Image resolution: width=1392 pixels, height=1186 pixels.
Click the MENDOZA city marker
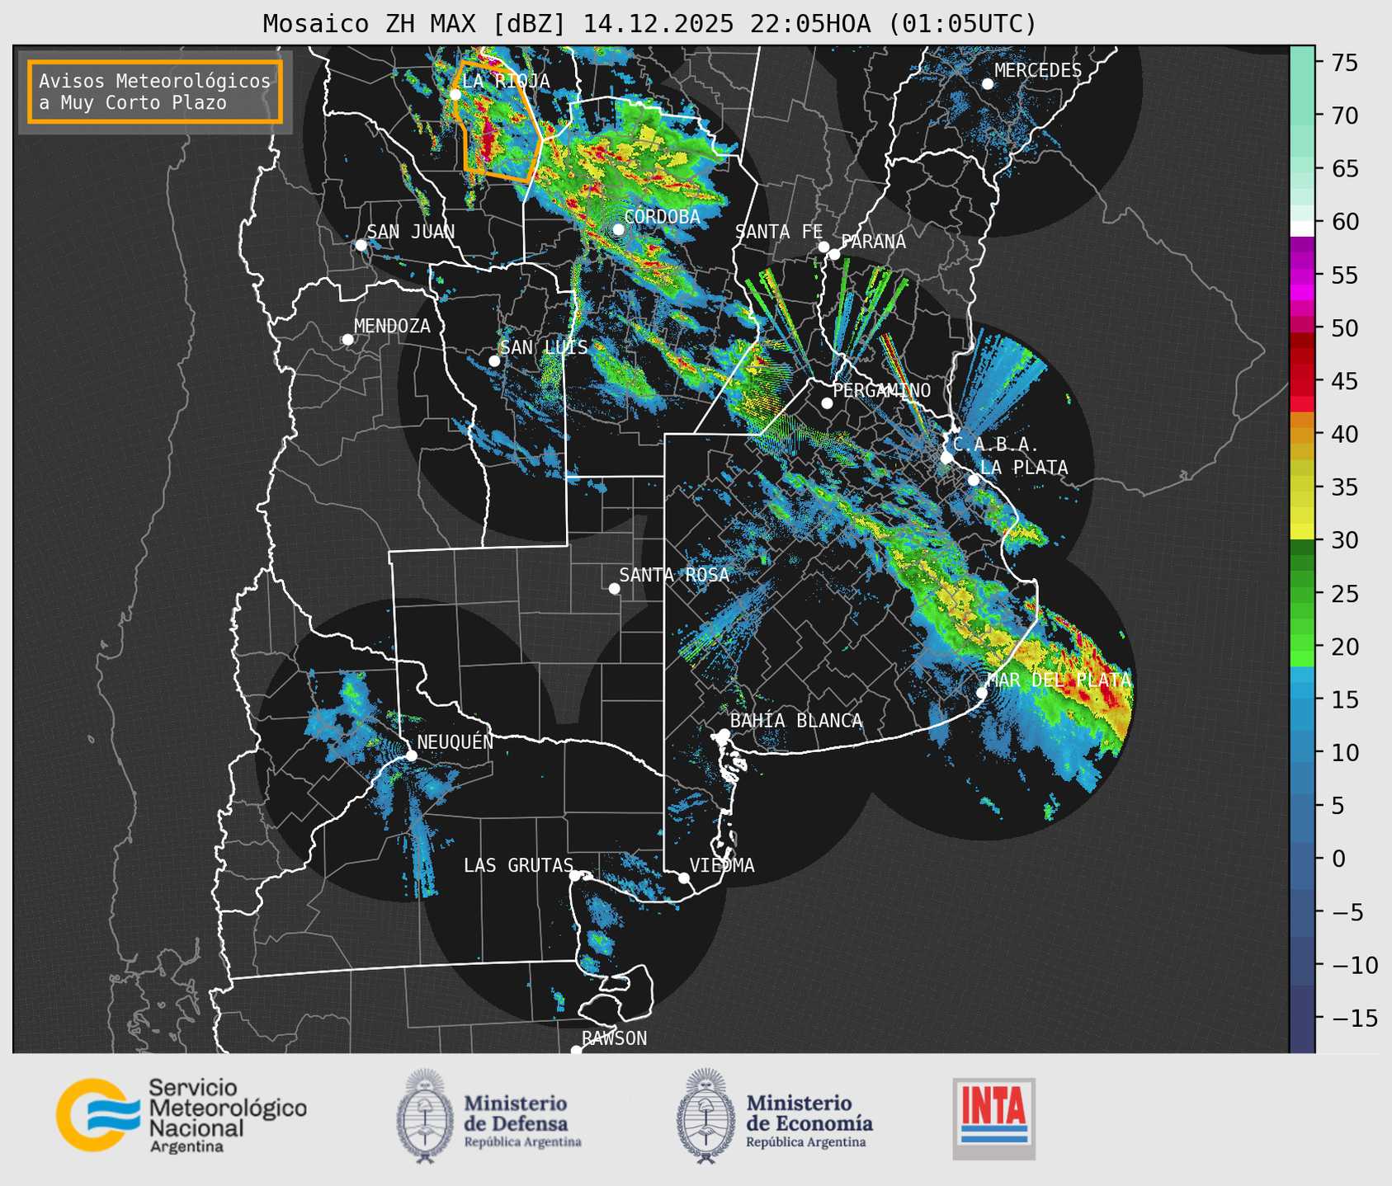[348, 339]
